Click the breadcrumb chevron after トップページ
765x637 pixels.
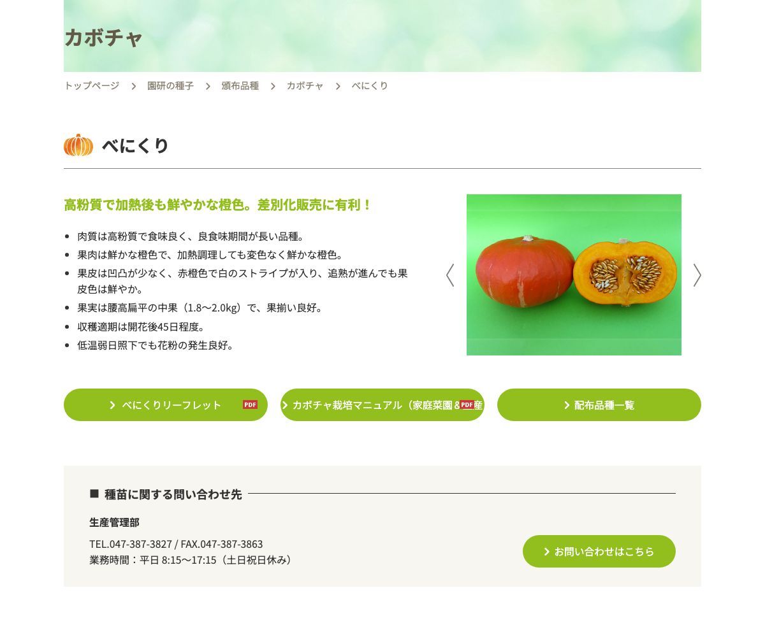(133, 86)
